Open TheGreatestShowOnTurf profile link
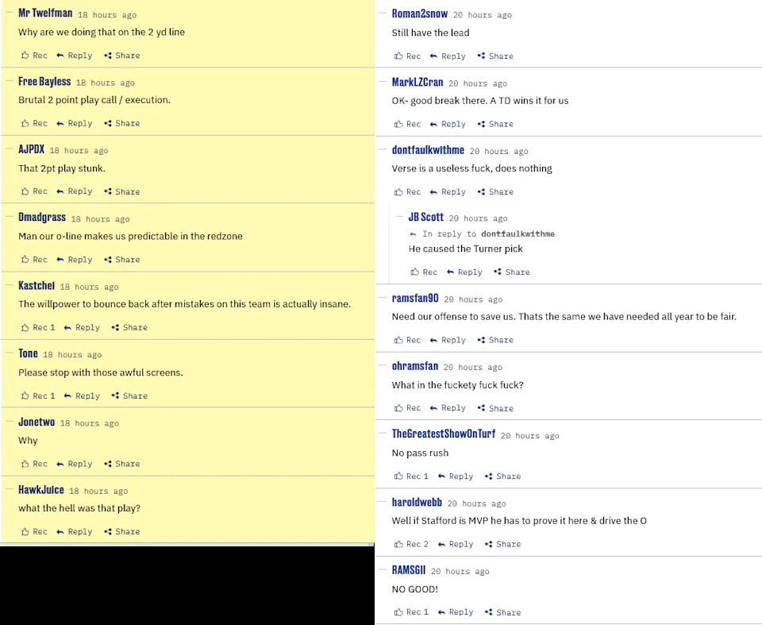 click(x=444, y=434)
